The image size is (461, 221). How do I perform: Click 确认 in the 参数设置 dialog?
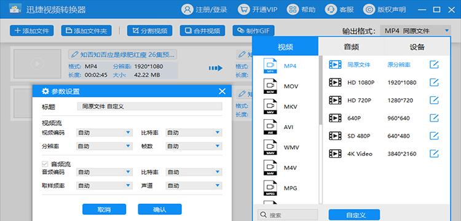(160, 209)
